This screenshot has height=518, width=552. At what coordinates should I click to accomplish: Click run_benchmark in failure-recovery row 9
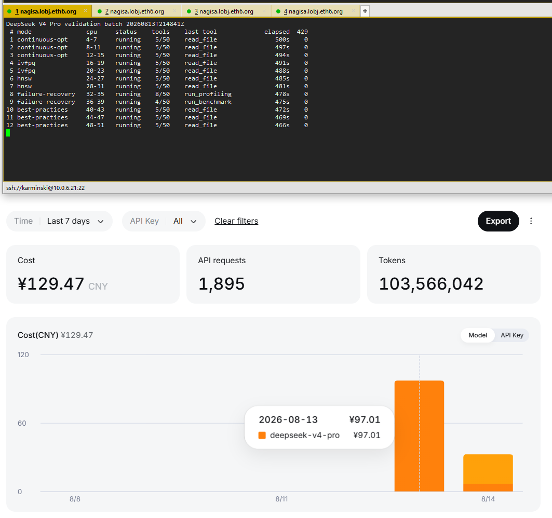pyautogui.click(x=208, y=102)
